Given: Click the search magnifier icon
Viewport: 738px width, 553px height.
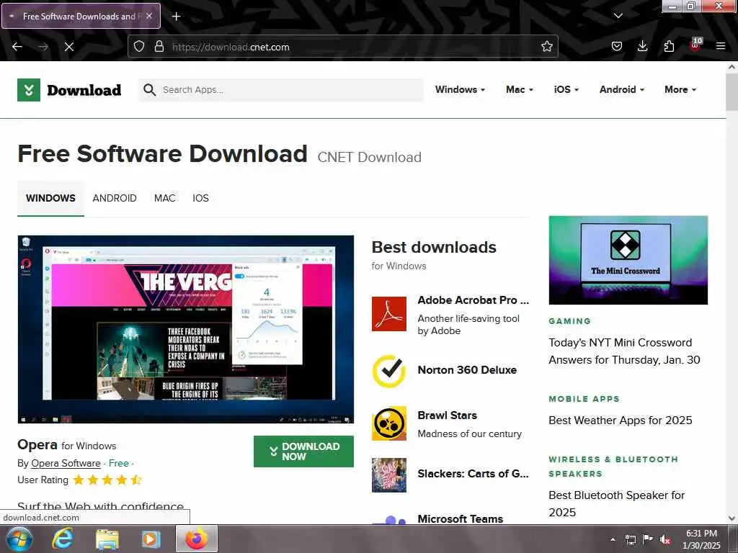Looking at the screenshot, I should (149, 90).
